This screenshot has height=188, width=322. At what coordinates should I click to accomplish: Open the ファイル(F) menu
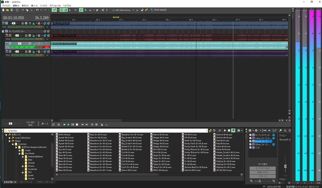pyautogui.click(x=6, y=6)
